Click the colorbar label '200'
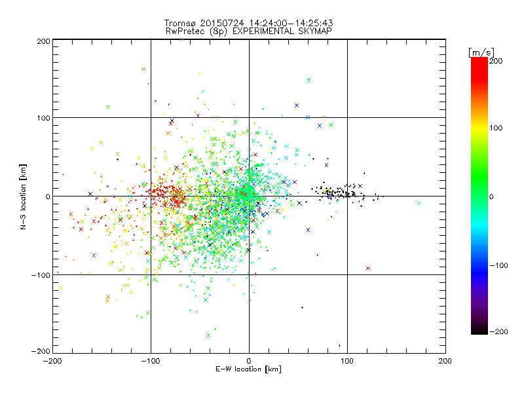524x393 pixels. (496, 61)
